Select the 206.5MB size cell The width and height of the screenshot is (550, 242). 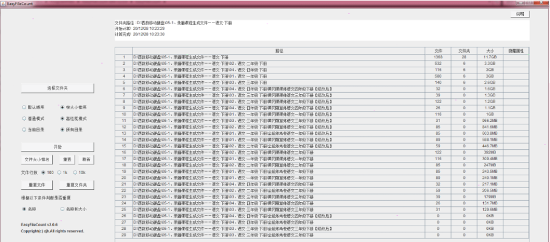(490, 190)
